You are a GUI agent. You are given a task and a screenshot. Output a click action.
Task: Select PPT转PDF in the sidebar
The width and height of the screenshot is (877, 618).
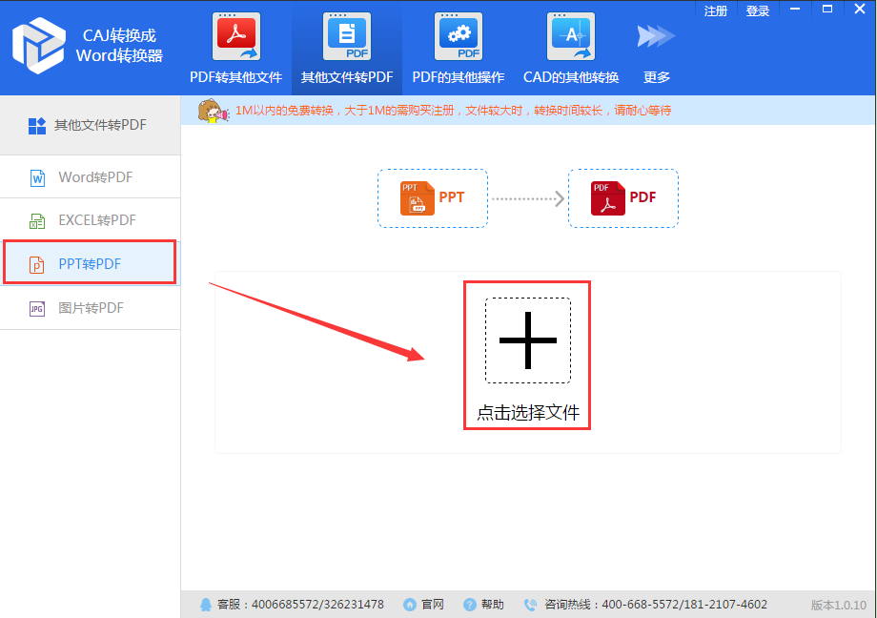pos(90,262)
